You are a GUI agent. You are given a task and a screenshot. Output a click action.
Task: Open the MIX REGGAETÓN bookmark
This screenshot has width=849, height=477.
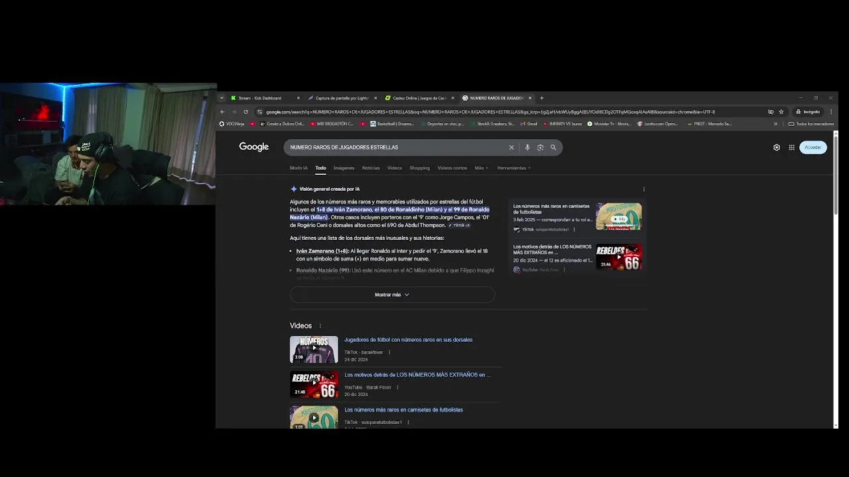(332, 124)
